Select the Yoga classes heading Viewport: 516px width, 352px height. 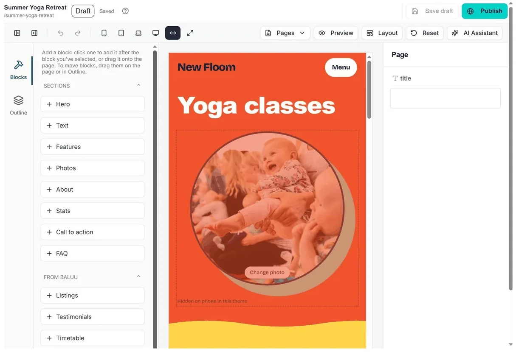point(256,105)
